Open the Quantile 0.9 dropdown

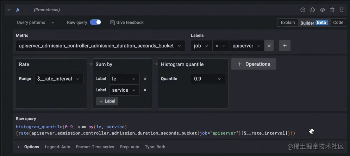pos(208,79)
